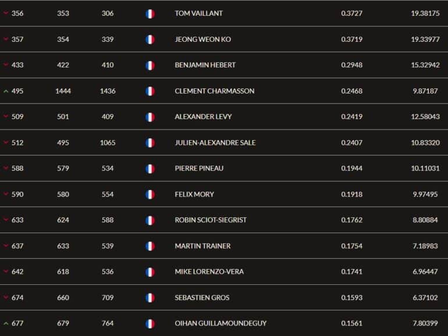Click the French flag for Sebastien Gros

(150, 298)
